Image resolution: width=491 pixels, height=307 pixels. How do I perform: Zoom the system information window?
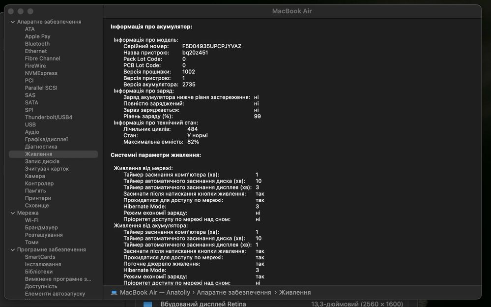point(30,11)
